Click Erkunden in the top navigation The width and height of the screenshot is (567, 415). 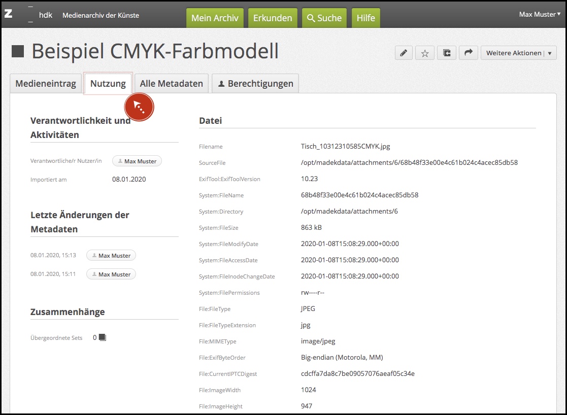pos(273,18)
